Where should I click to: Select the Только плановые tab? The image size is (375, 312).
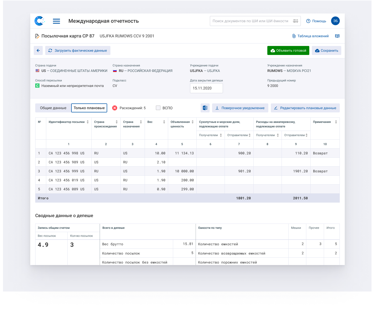point(89,108)
